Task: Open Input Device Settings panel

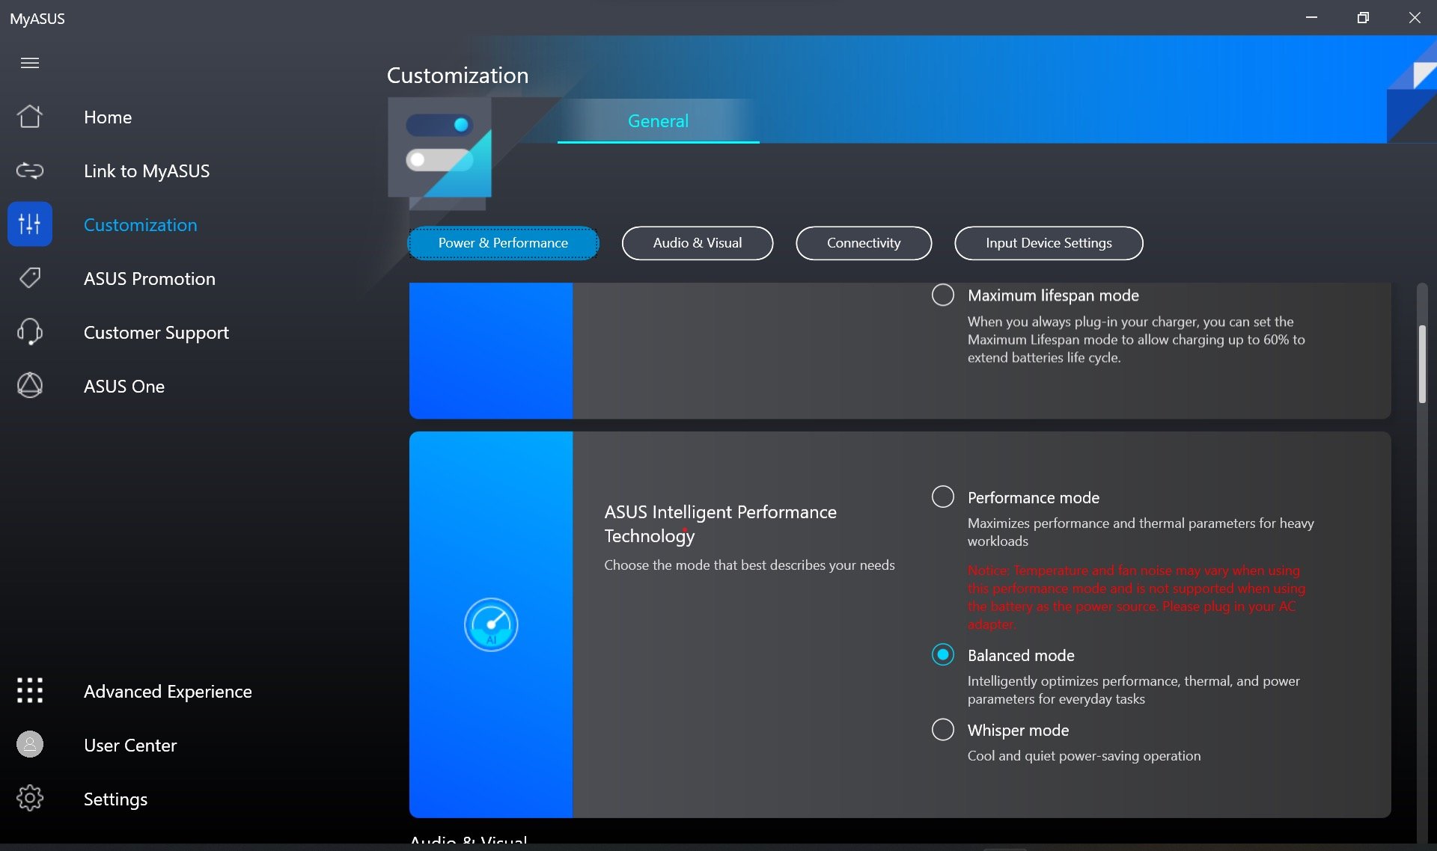Action: (1049, 242)
